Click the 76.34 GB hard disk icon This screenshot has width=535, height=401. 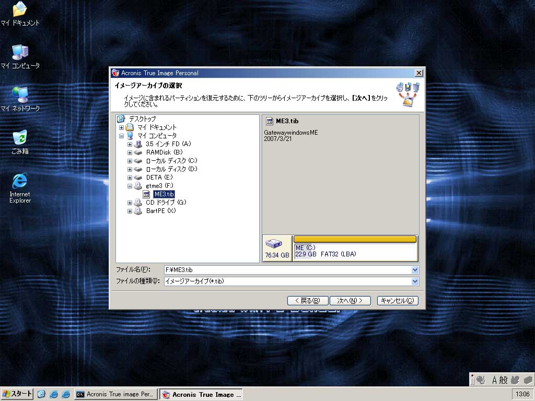[274, 243]
